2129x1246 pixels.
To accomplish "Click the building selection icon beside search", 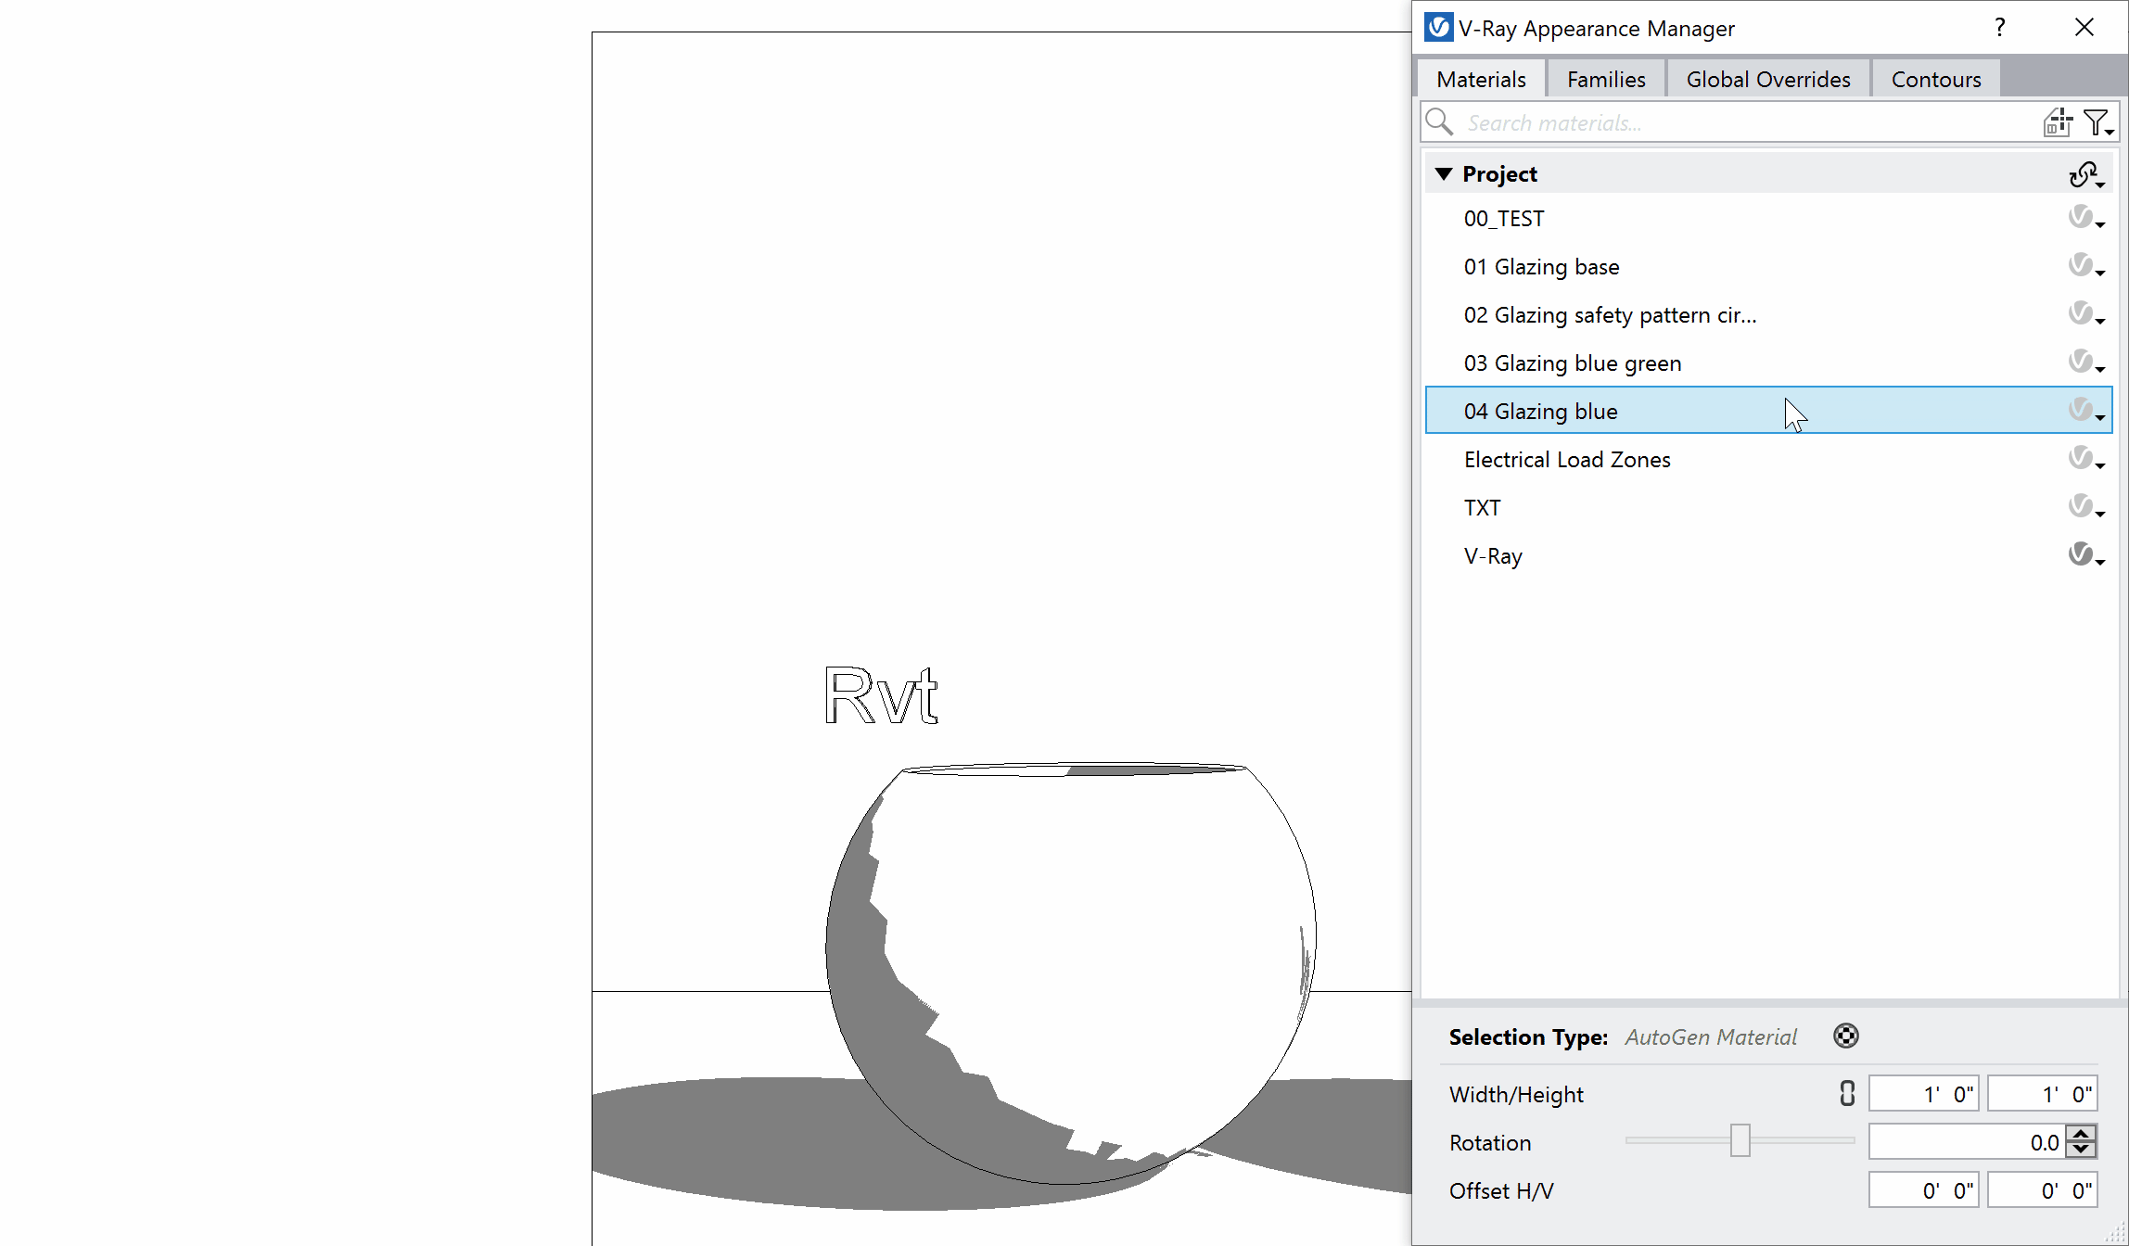I will pyautogui.click(x=2058, y=121).
